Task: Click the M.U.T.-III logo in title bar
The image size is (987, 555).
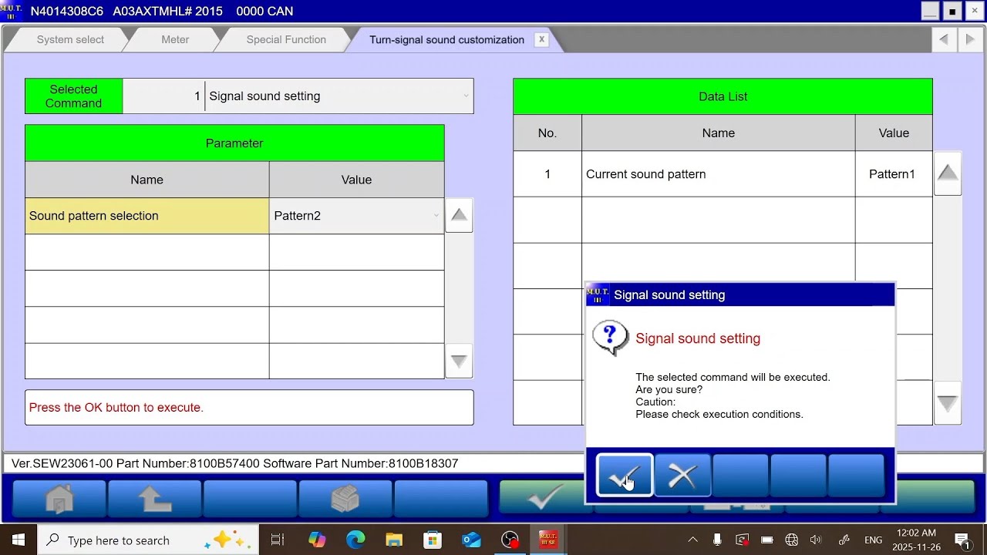Action: 12,11
